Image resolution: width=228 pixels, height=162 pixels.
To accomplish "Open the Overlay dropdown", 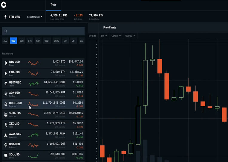I will point(130,36).
